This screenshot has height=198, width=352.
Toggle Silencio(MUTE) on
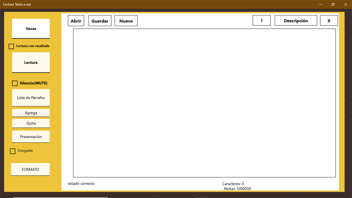point(15,83)
